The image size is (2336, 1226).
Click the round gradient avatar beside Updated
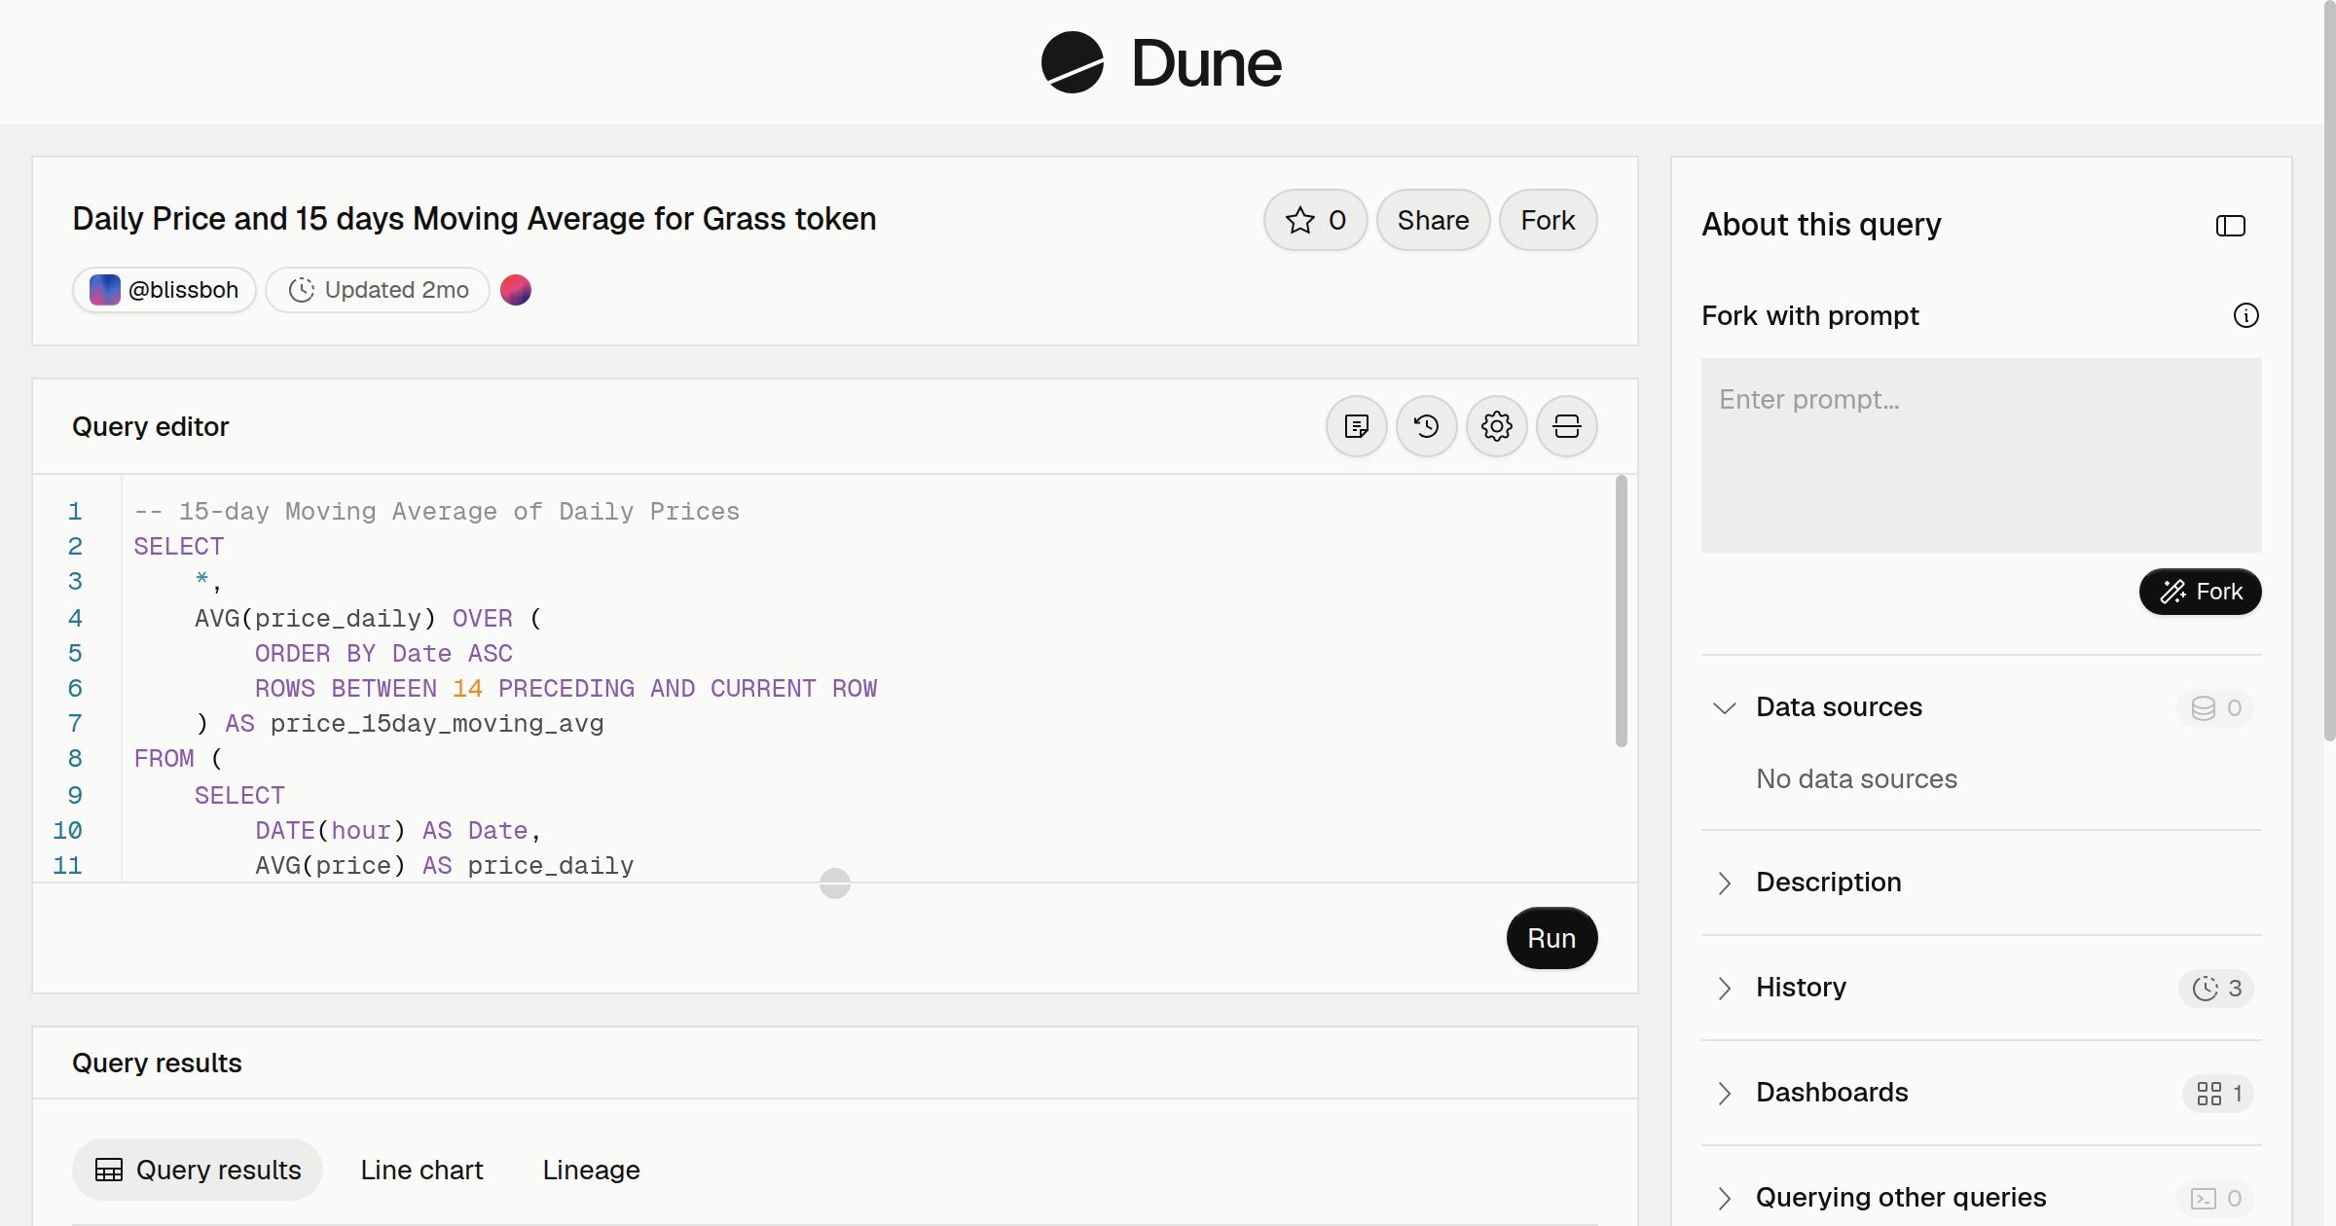(516, 290)
